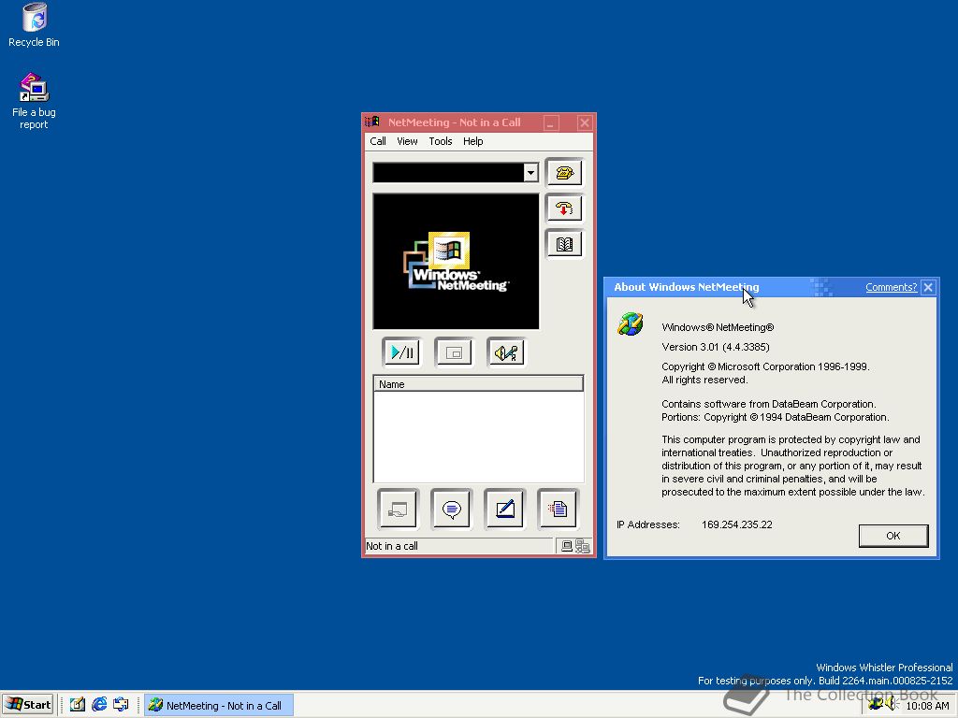Click the NetMeeting title bar app icon
Image resolution: width=958 pixels, height=718 pixels.
(x=372, y=122)
